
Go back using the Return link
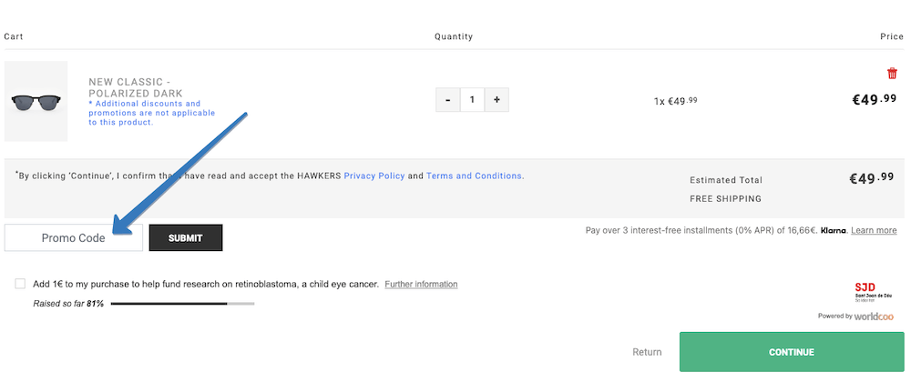[647, 352]
